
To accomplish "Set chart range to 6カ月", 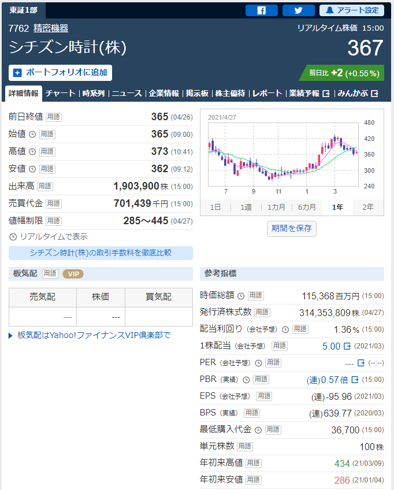I will pyautogui.click(x=307, y=207).
